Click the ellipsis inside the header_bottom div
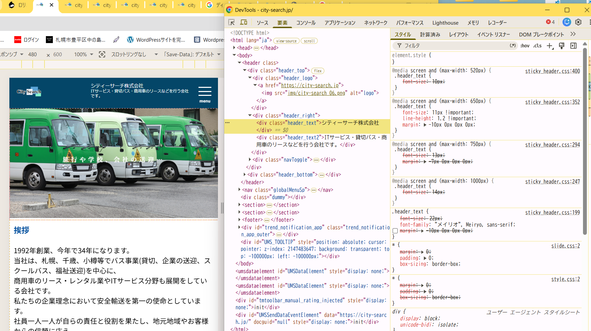The height and width of the screenshot is (331, 591). [x=322, y=175]
